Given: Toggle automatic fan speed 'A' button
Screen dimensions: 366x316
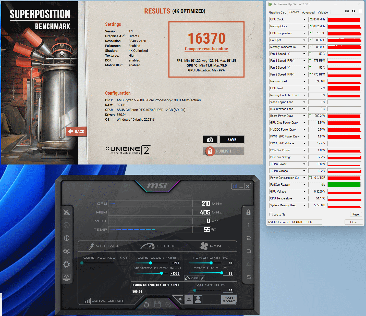Looking at the screenshot, I should pyautogui.click(x=189, y=300).
